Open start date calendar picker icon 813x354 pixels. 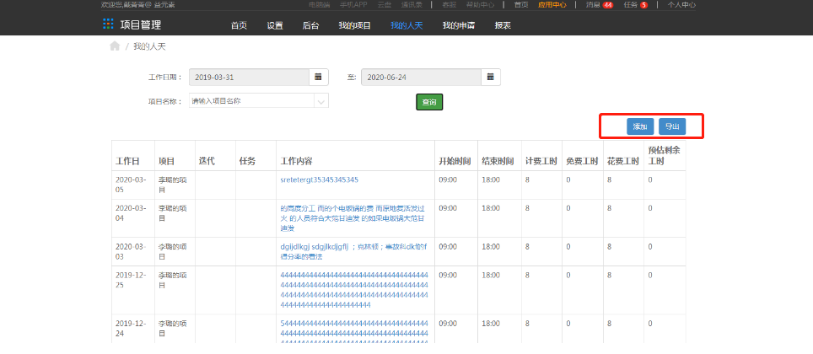(x=318, y=77)
